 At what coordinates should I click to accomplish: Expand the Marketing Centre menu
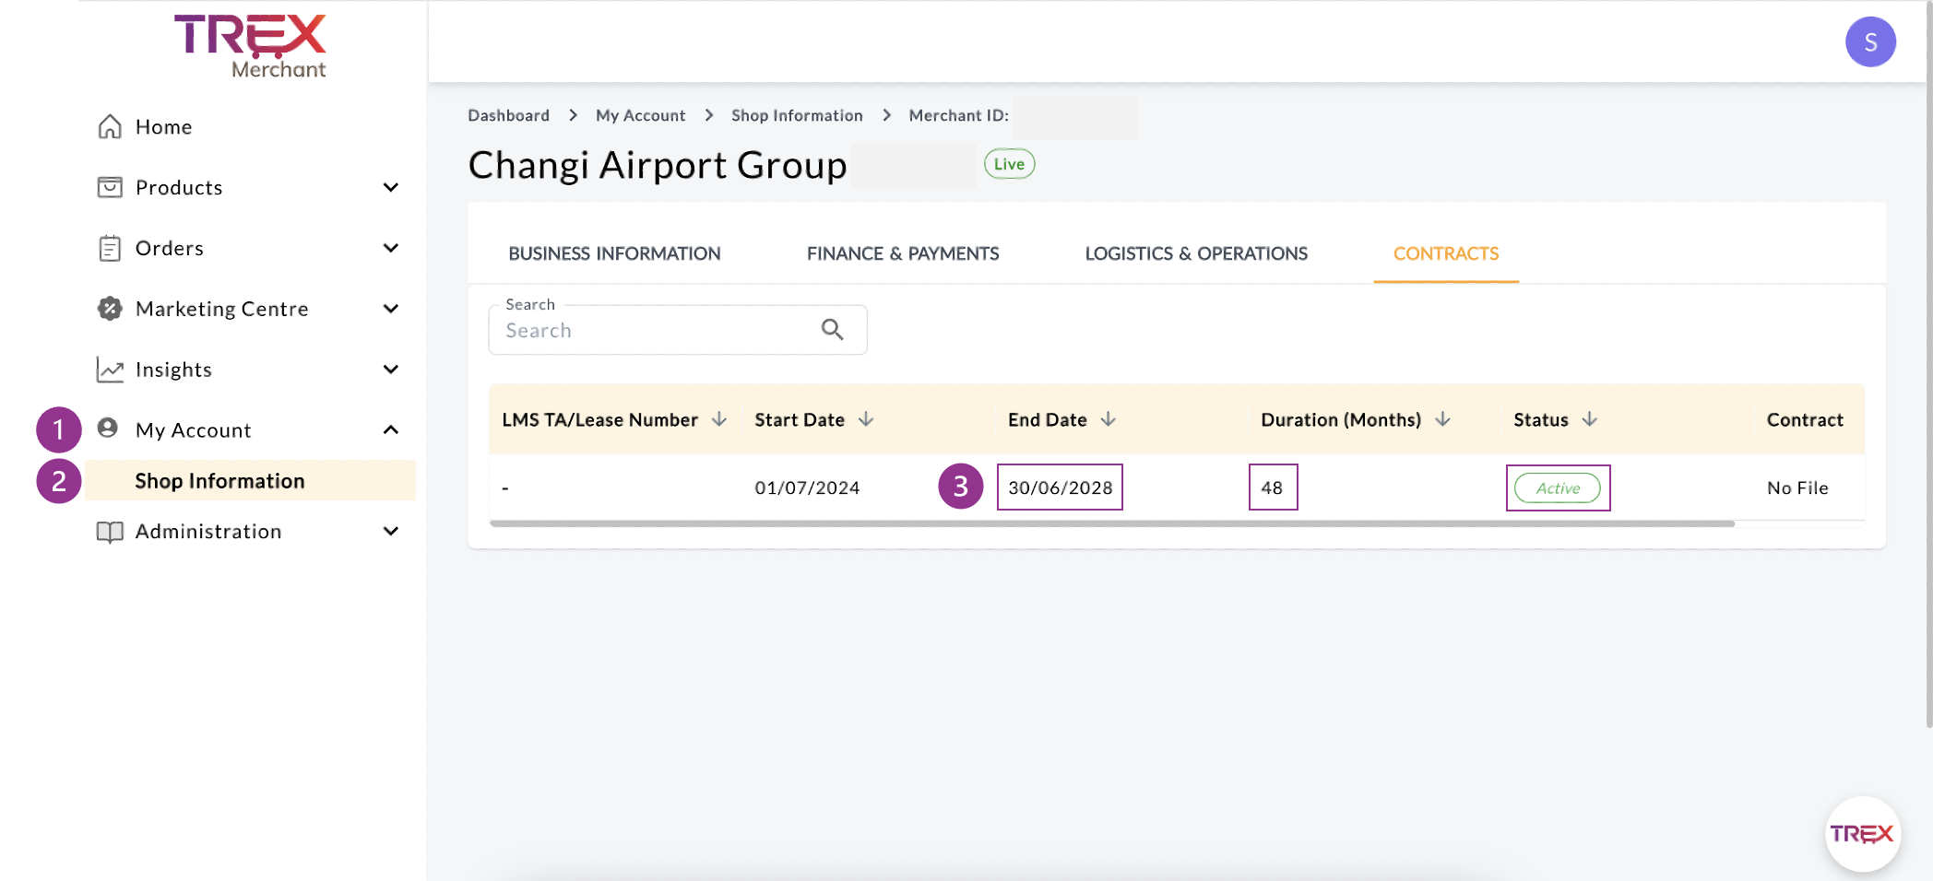click(x=391, y=309)
